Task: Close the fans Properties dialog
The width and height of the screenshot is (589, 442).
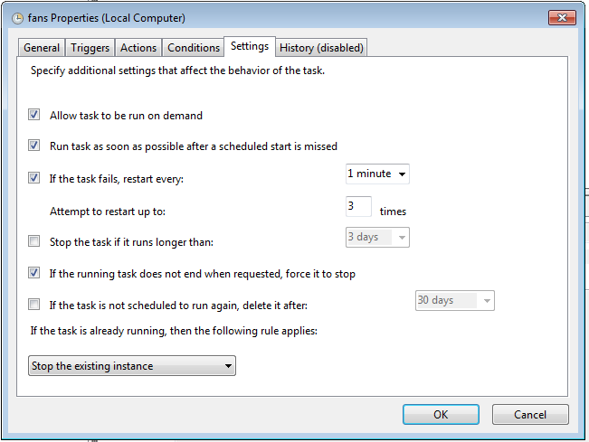Action: coord(562,18)
